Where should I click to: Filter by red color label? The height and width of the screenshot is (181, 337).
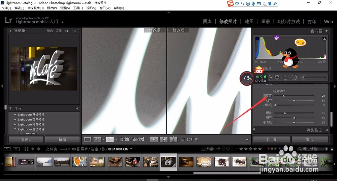point(268,149)
